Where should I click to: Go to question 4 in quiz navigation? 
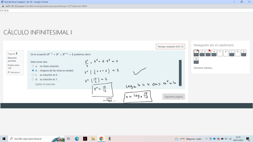pos(214,53)
